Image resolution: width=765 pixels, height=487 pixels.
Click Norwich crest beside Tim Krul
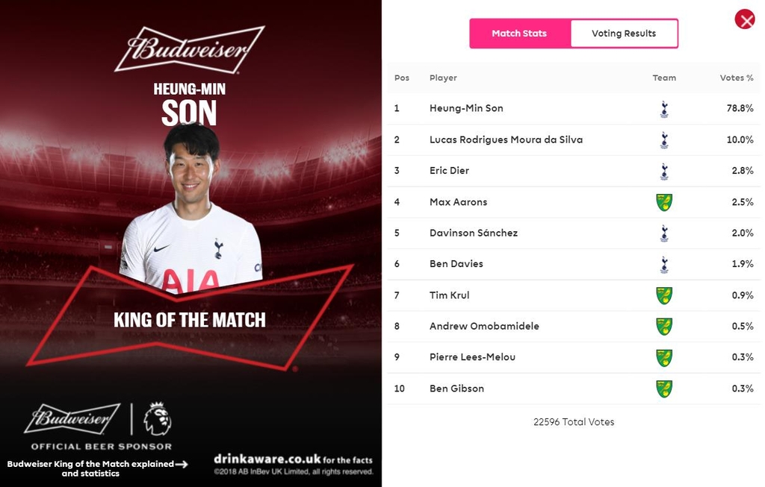point(664,295)
